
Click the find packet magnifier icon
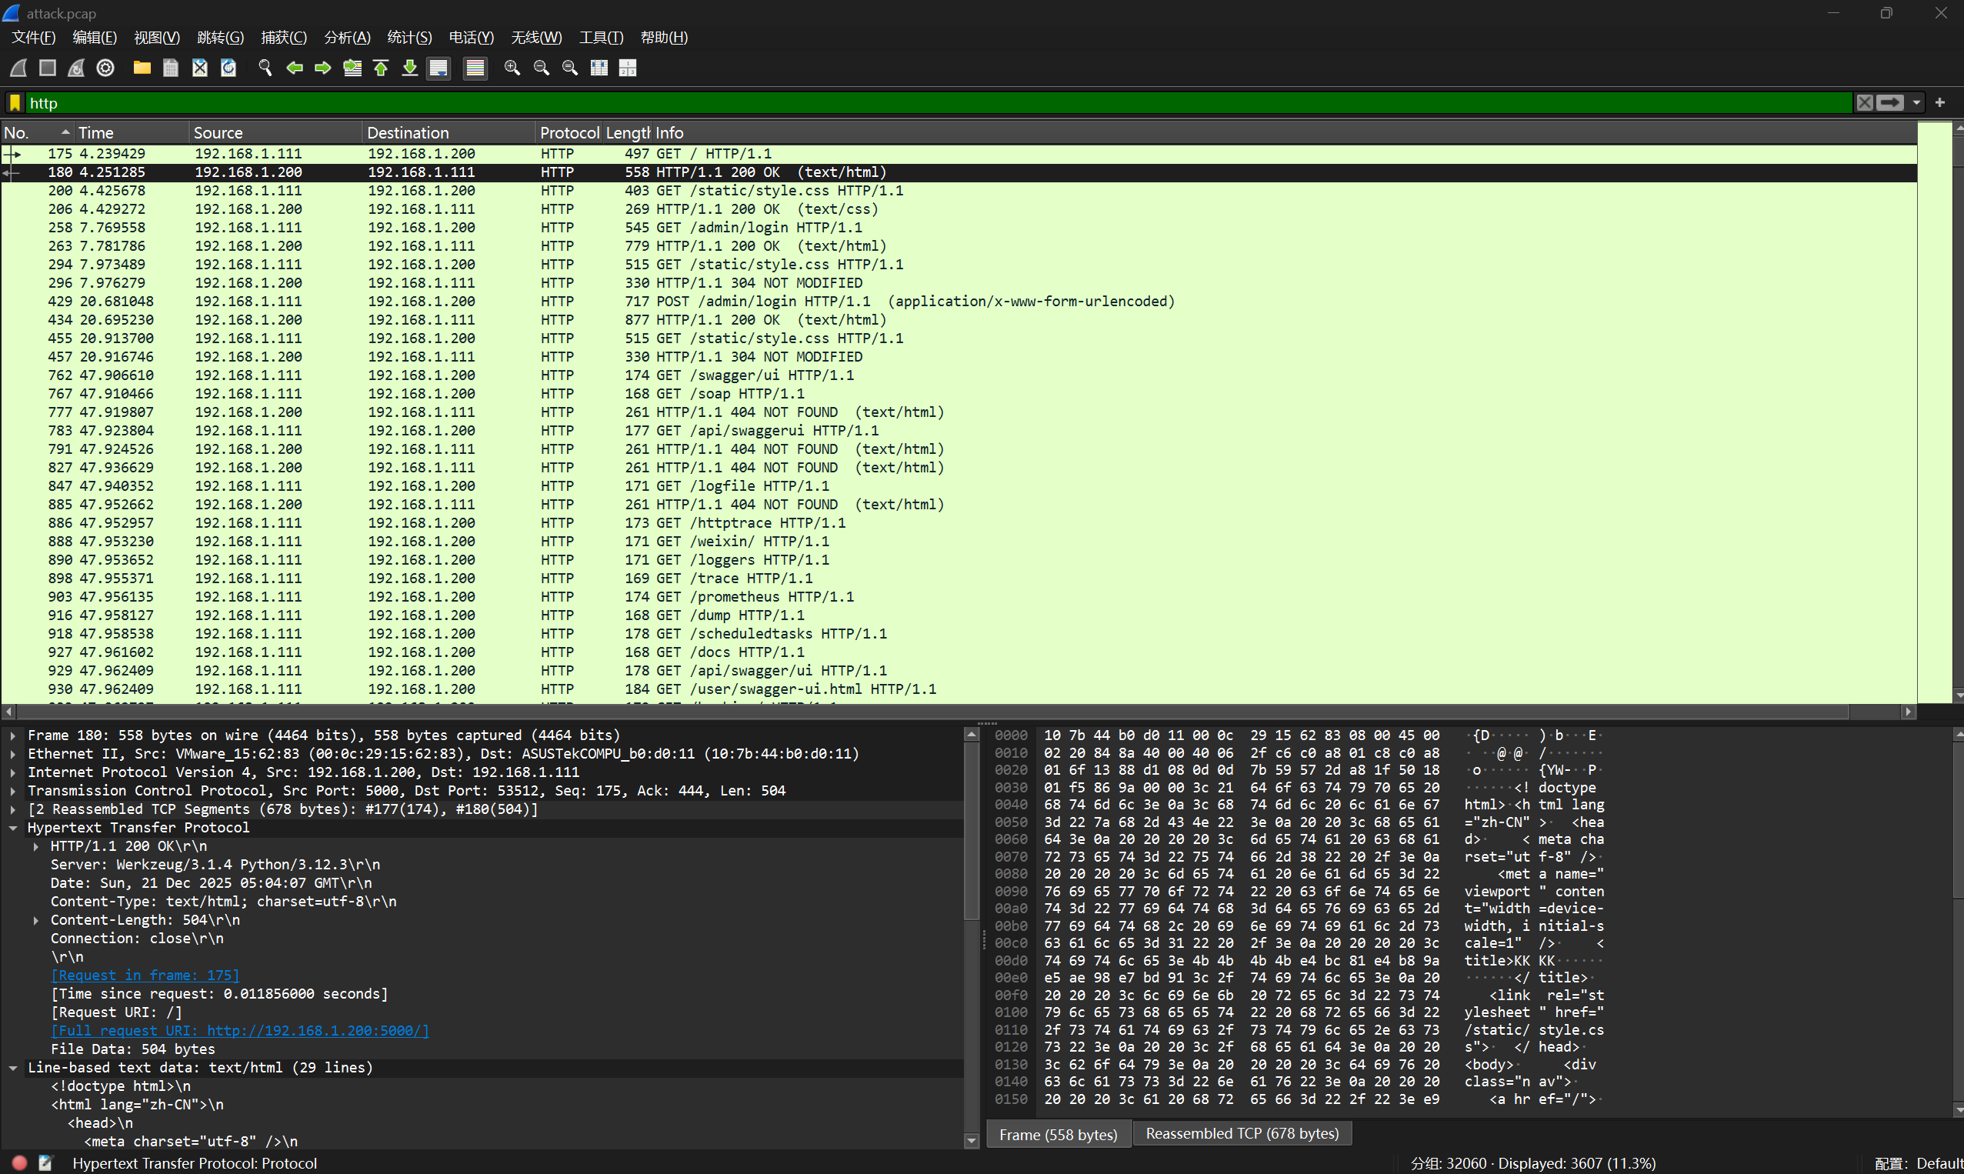(265, 68)
